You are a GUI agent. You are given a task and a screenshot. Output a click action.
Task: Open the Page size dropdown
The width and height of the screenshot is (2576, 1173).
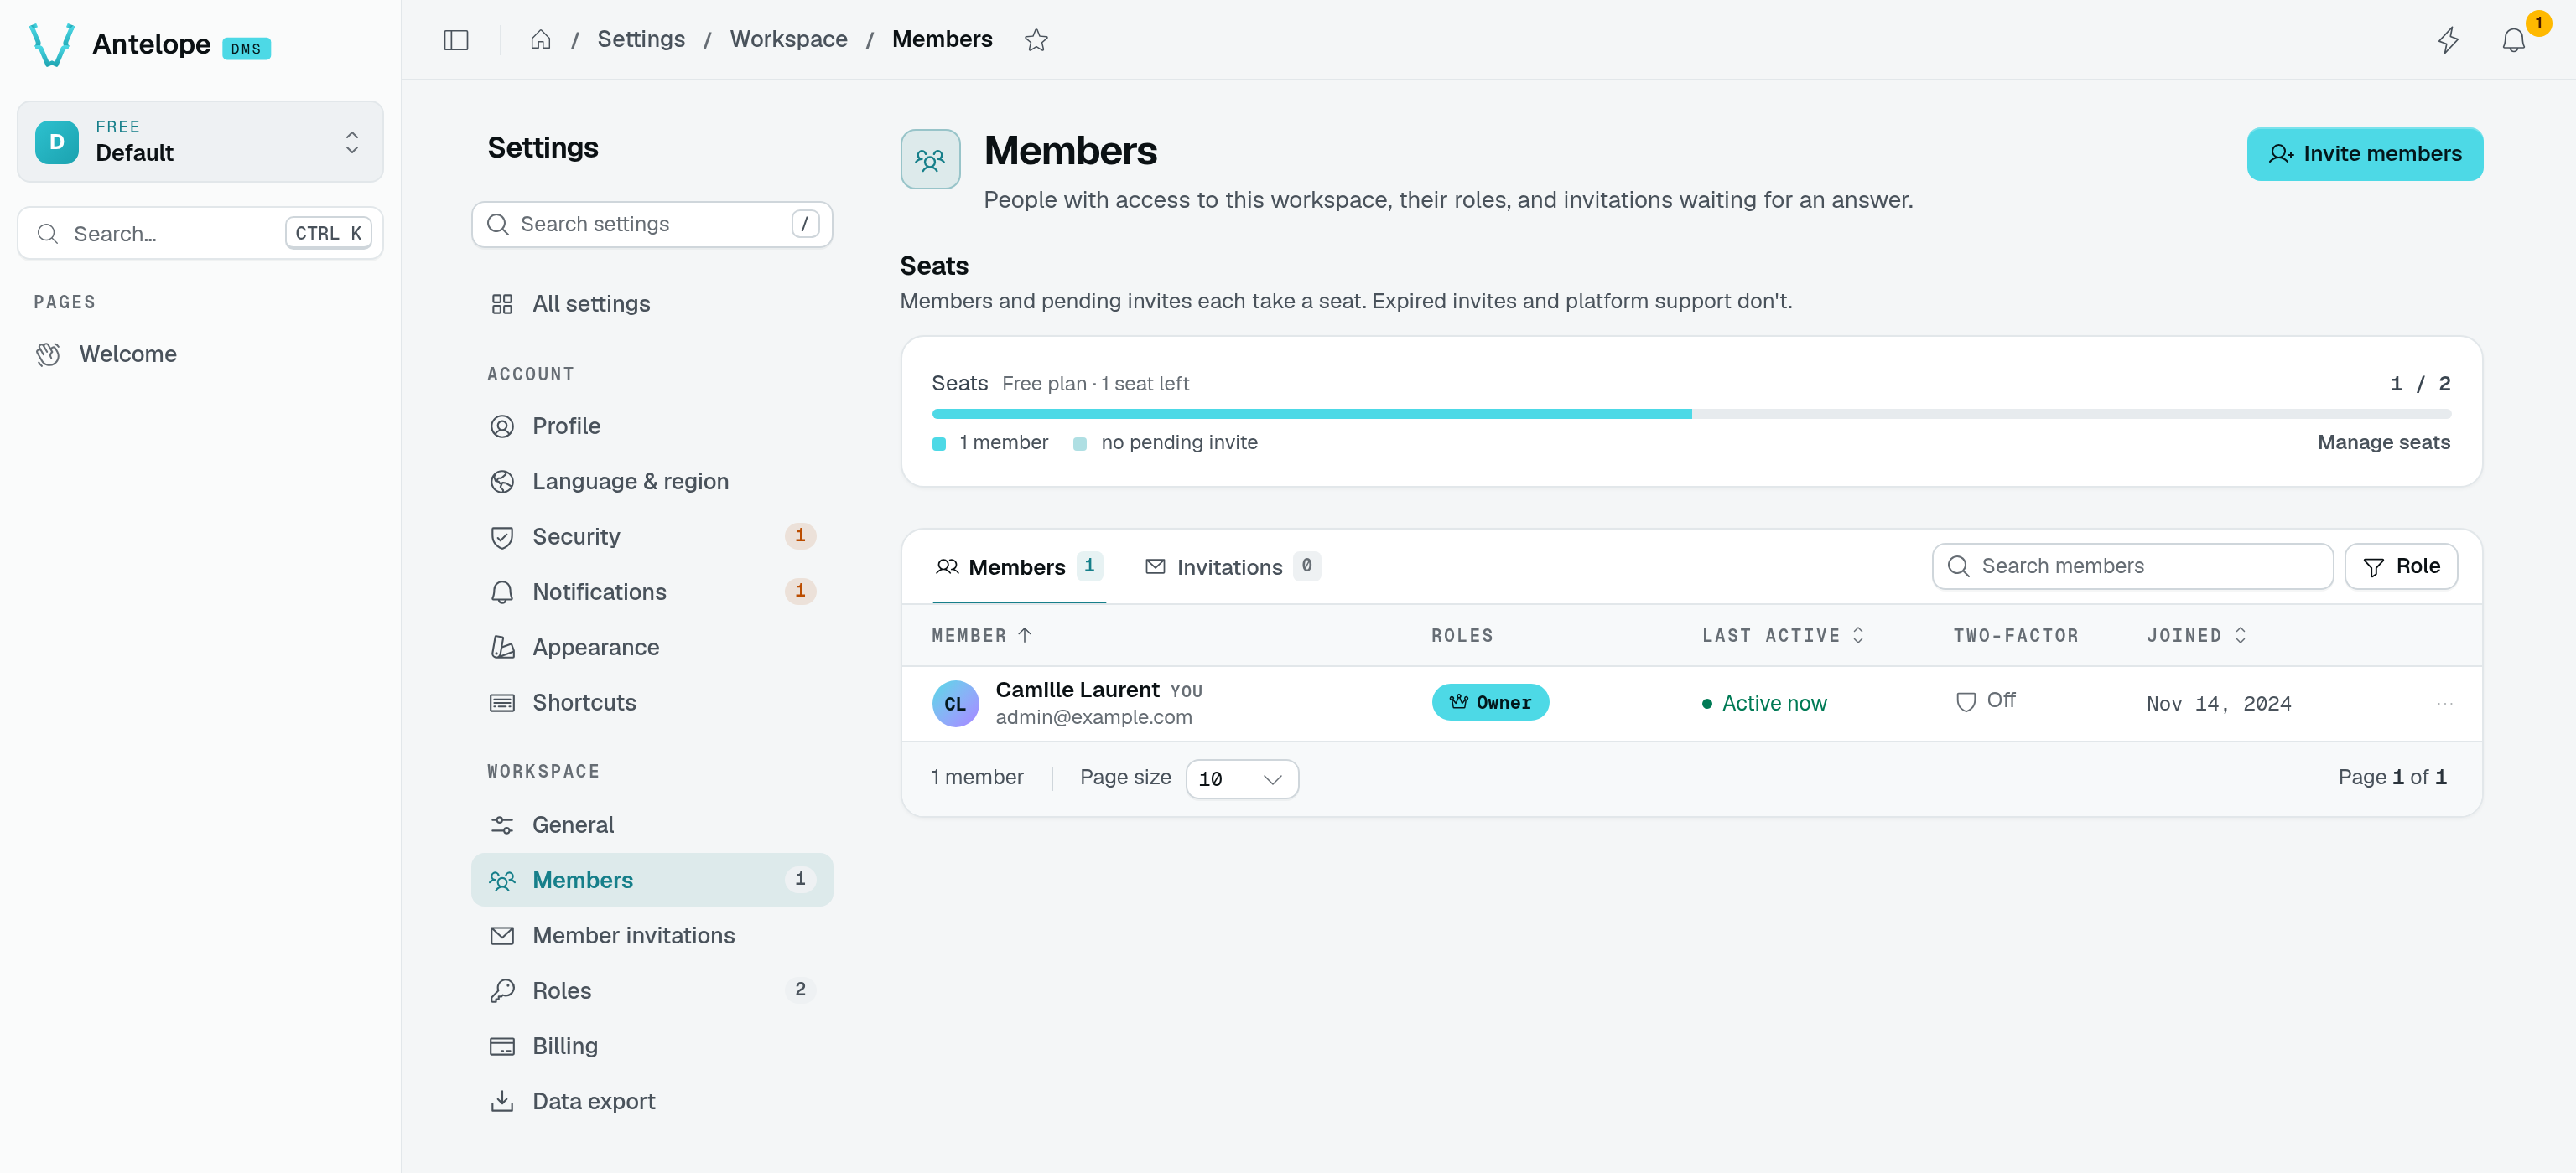pos(1241,779)
